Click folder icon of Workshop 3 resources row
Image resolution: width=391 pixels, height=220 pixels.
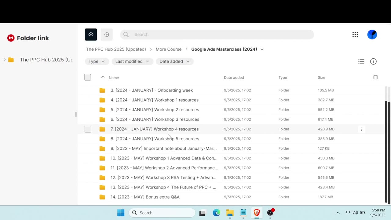[x=102, y=119]
